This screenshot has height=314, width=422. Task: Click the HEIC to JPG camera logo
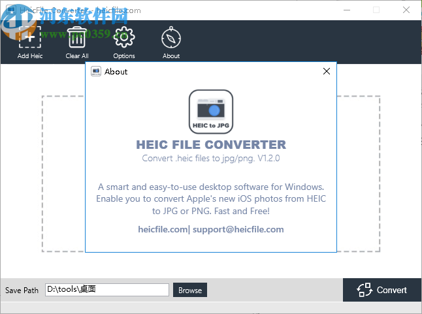[x=211, y=112]
